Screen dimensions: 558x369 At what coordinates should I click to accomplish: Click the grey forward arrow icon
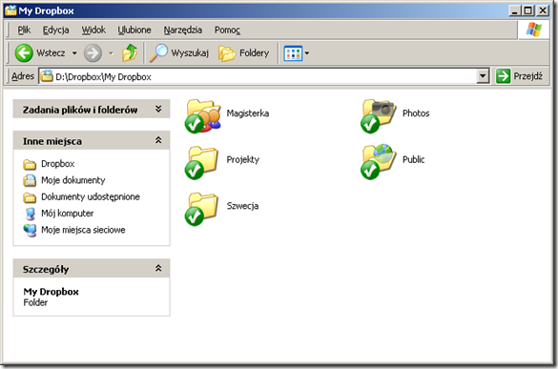[x=93, y=53]
